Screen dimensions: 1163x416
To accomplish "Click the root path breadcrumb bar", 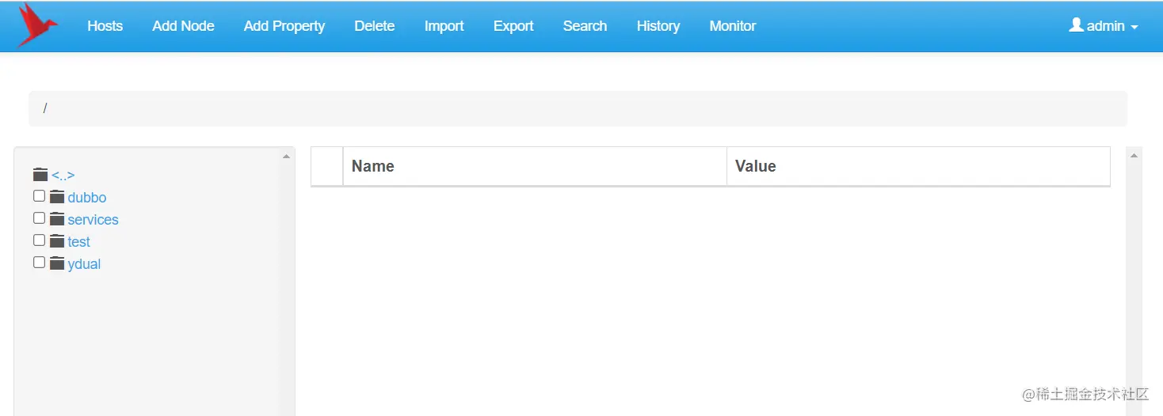I will click(578, 108).
